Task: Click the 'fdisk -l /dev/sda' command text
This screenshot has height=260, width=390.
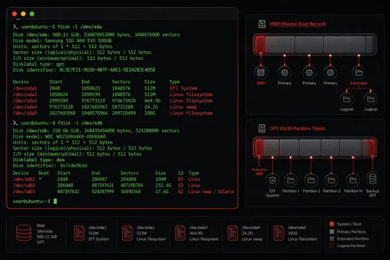Action: (79, 27)
